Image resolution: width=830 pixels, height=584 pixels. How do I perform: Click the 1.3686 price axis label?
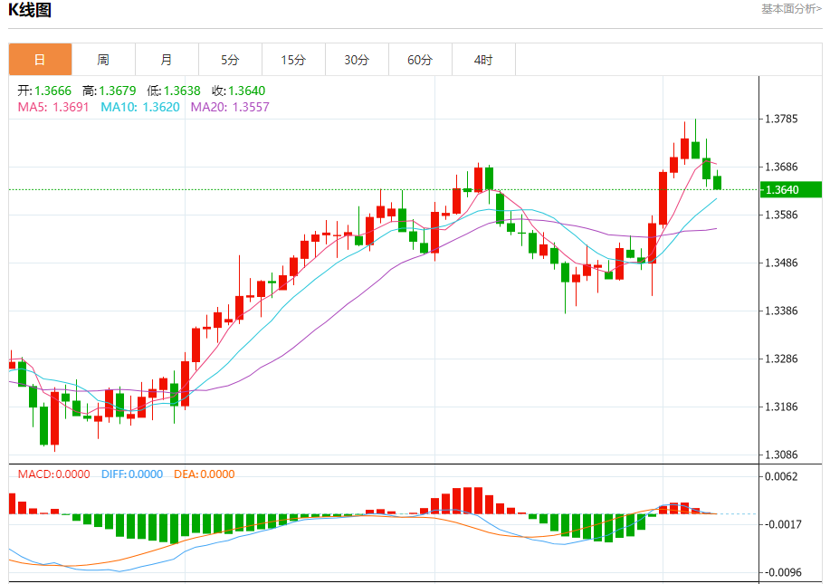(781, 167)
